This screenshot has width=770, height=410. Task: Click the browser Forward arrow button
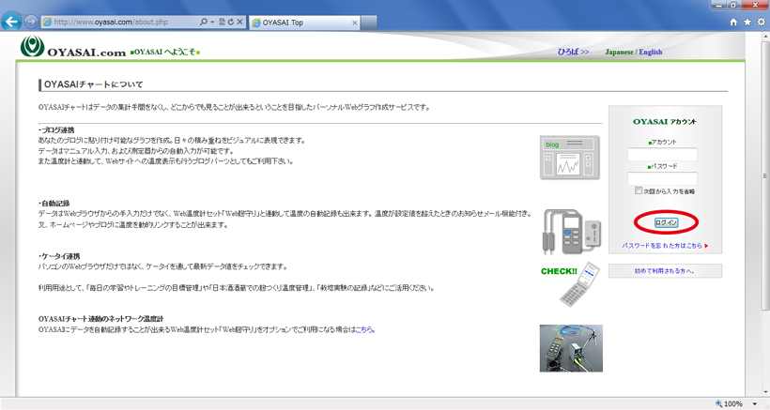pos(30,22)
